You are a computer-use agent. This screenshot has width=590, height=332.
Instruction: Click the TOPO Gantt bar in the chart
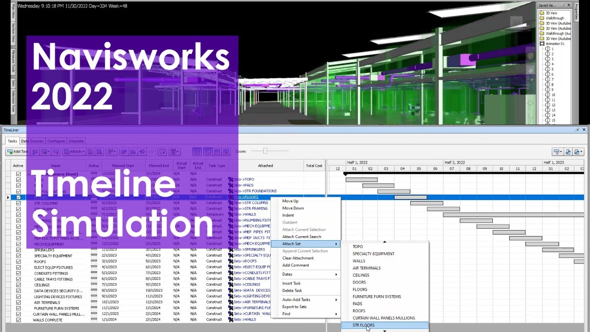(x=361, y=180)
